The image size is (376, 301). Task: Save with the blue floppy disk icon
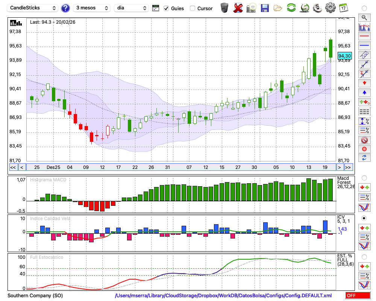pyautogui.click(x=265, y=8)
